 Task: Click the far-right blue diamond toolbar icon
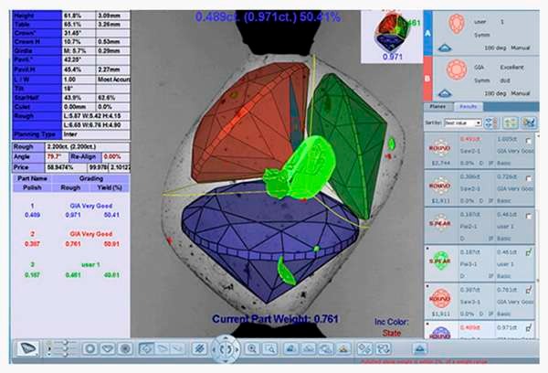420,349
